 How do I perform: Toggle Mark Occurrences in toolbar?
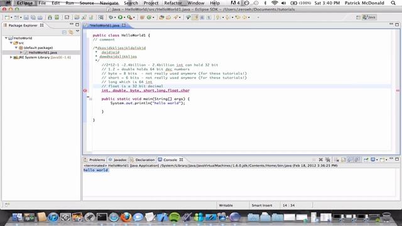196,18
